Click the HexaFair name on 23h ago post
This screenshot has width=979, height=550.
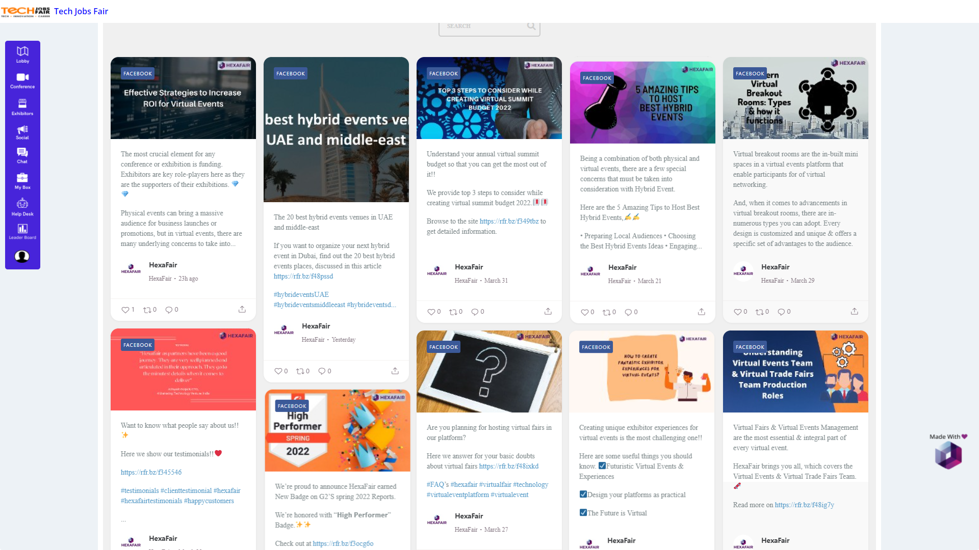point(163,265)
